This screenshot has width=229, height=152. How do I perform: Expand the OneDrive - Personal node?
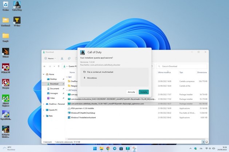(x=44, y=104)
